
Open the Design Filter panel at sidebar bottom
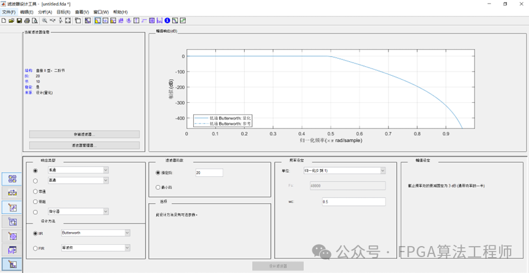(x=12, y=264)
